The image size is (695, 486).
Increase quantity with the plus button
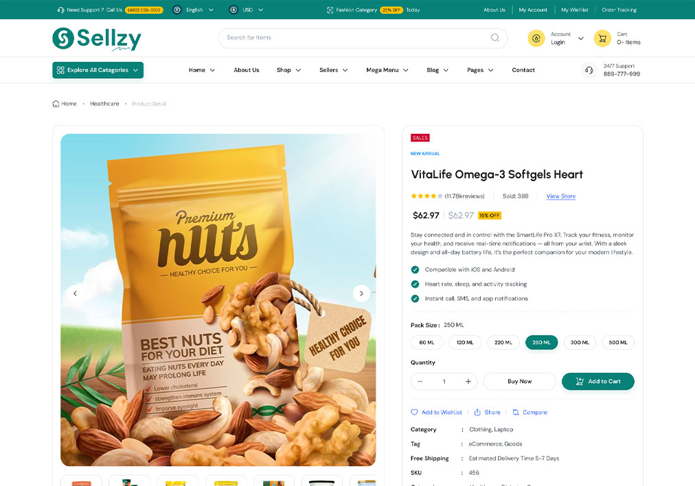(x=468, y=382)
